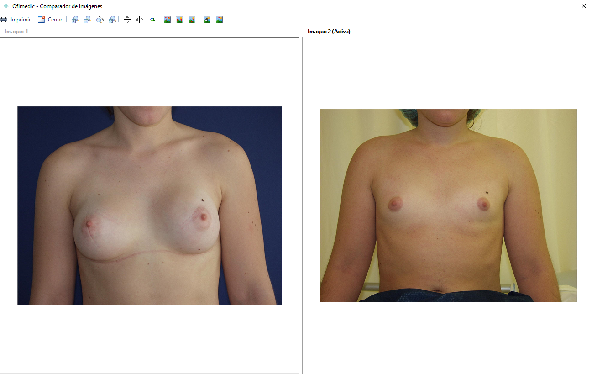Minimize the Ofimedic window
The width and height of the screenshot is (592, 374).
[542, 6]
